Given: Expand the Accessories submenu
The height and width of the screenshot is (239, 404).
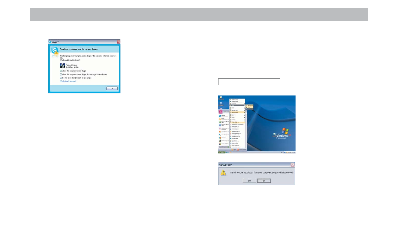Looking at the screenshot, I should 237,104.
